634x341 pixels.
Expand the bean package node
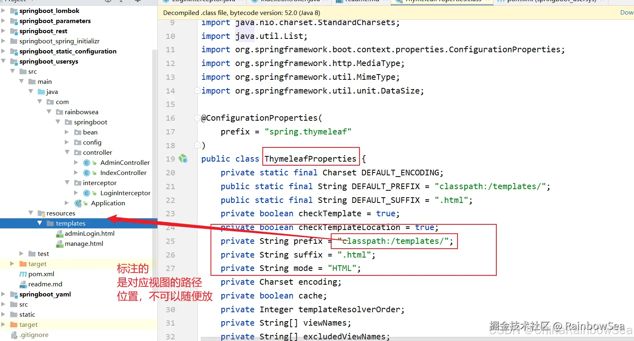67,132
